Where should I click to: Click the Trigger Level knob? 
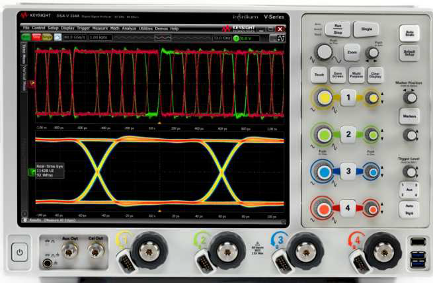[410, 171]
